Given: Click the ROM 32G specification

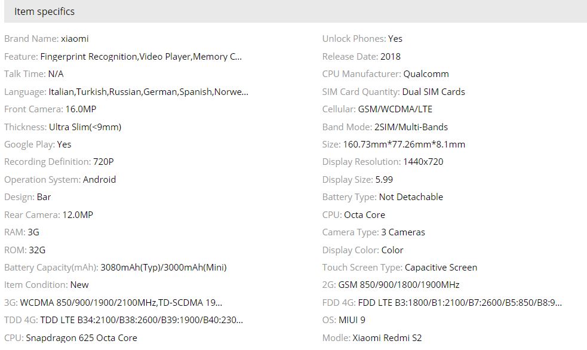Looking at the screenshot, I should [36, 250].
